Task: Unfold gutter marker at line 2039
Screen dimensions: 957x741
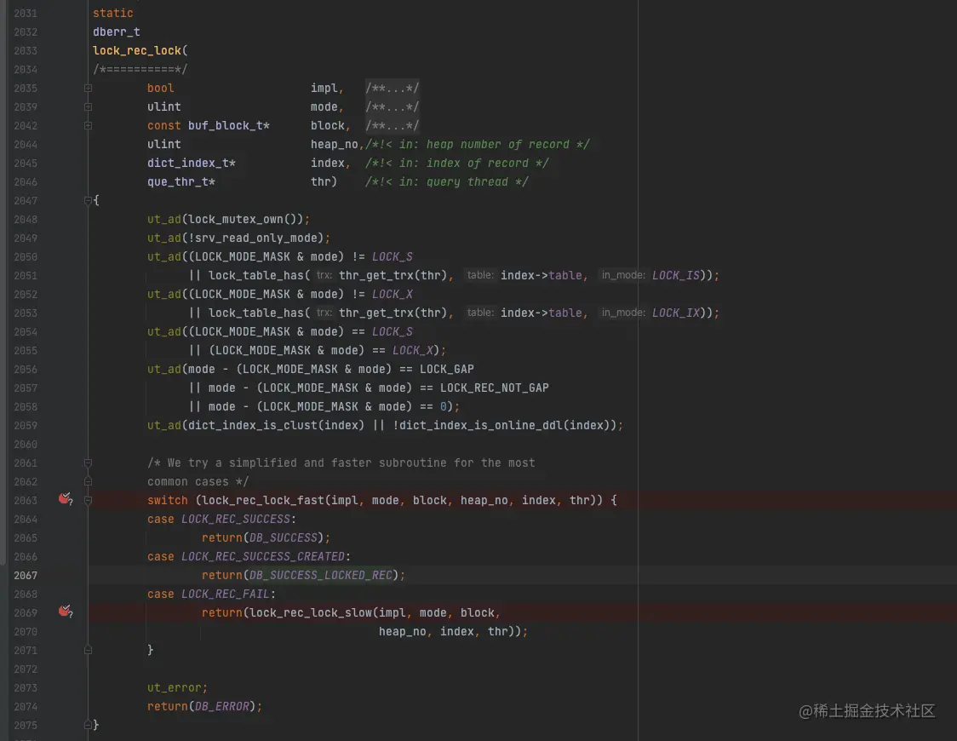Action: coord(88,106)
